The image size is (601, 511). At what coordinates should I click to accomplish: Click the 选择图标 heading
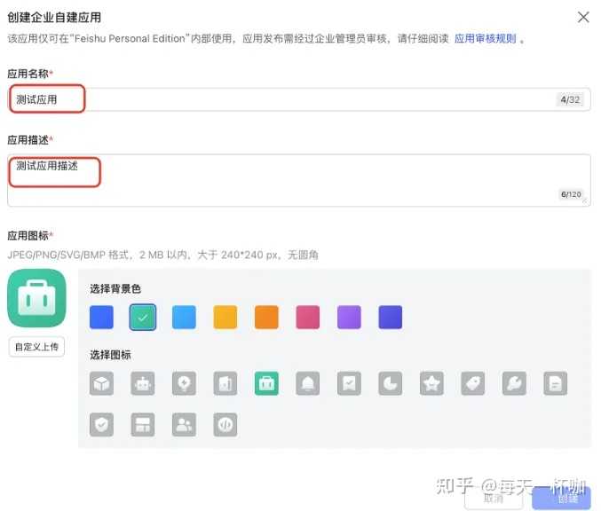point(110,355)
